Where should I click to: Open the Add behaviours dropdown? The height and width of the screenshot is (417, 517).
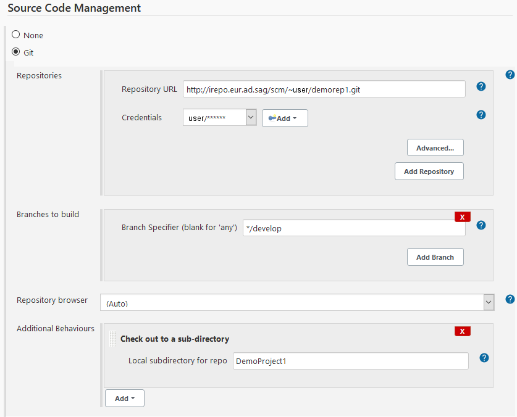(x=124, y=398)
